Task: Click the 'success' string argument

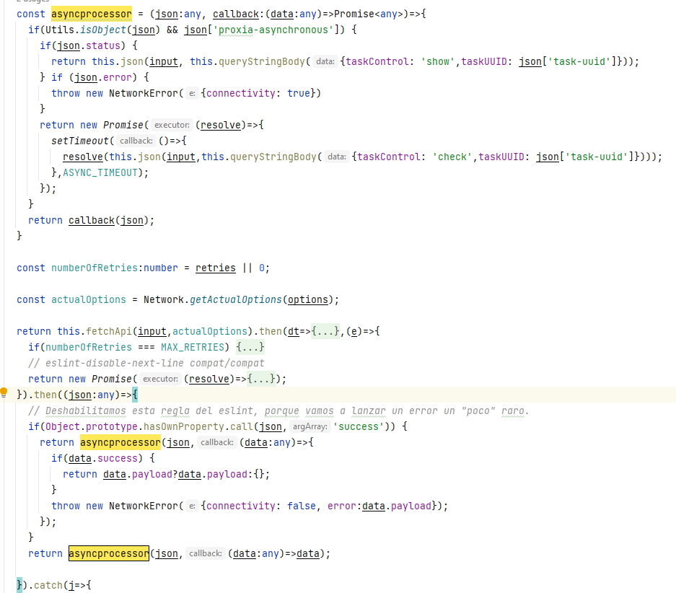Action: click(359, 426)
